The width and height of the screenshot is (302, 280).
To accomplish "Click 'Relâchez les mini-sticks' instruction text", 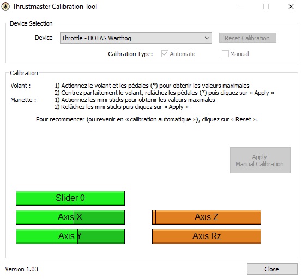I will click(122, 107).
